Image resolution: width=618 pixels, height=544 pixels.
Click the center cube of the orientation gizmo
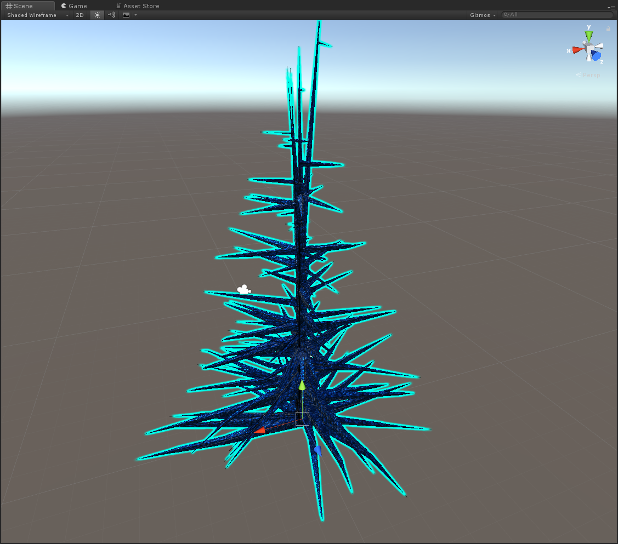pos(588,50)
